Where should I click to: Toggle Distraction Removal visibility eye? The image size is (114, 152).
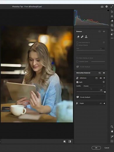tap(104, 73)
